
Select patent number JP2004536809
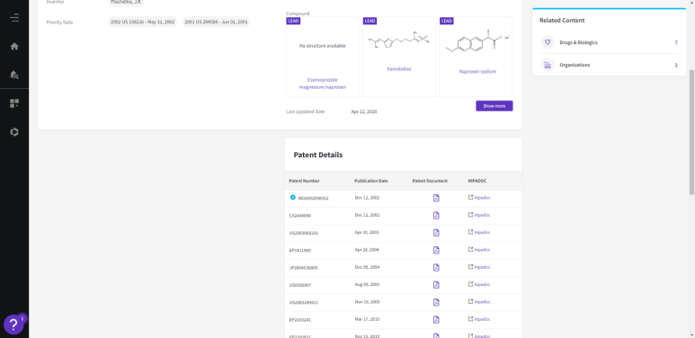point(303,268)
